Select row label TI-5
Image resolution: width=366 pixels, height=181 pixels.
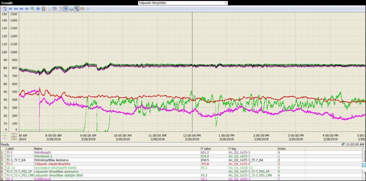[x=9, y=164]
